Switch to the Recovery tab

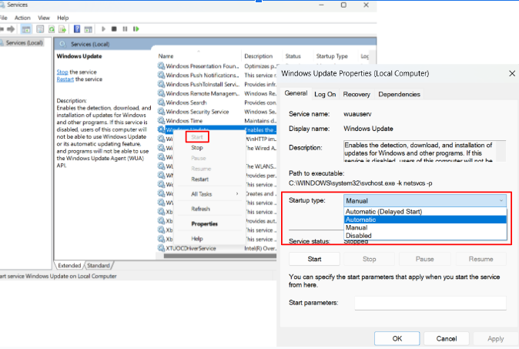click(357, 94)
